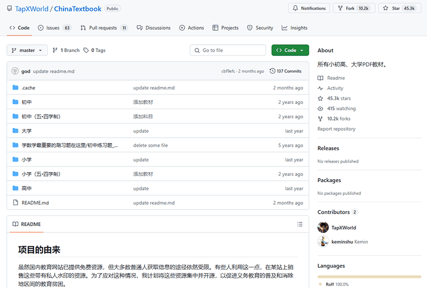Open the Projects tab
This screenshot has width=427, height=288.
[225, 28]
